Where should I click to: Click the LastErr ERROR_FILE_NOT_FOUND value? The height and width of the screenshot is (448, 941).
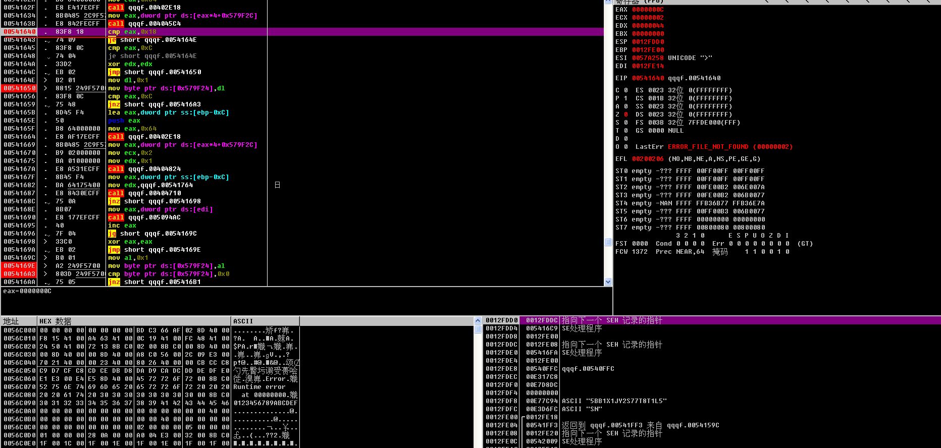pyautogui.click(x=730, y=147)
